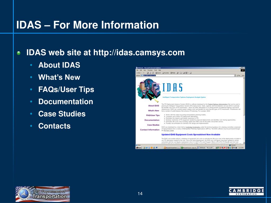Open the Media pane from the toolbar

click(x=173, y=73)
